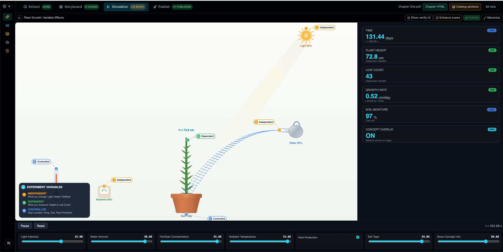Open the stacked layers sidebar icon
This screenshot has width=503, height=252.
coord(7,34)
